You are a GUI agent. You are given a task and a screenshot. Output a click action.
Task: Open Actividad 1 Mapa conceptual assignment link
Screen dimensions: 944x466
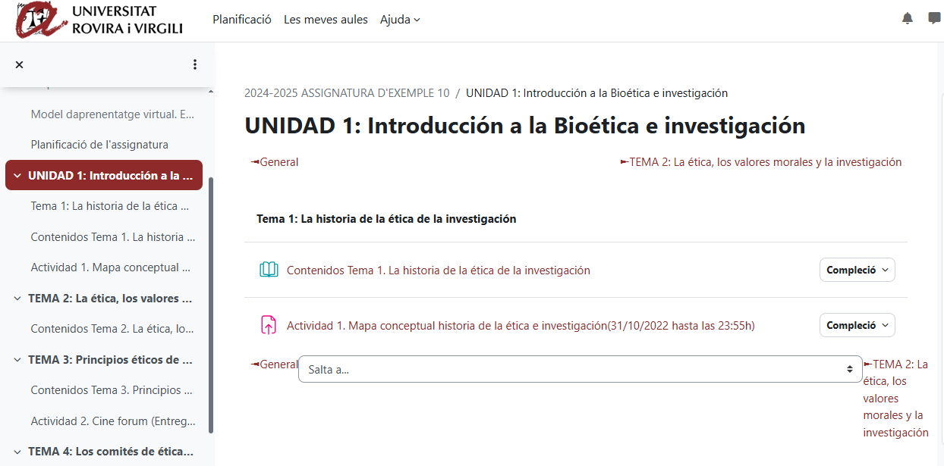click(520, 326)
